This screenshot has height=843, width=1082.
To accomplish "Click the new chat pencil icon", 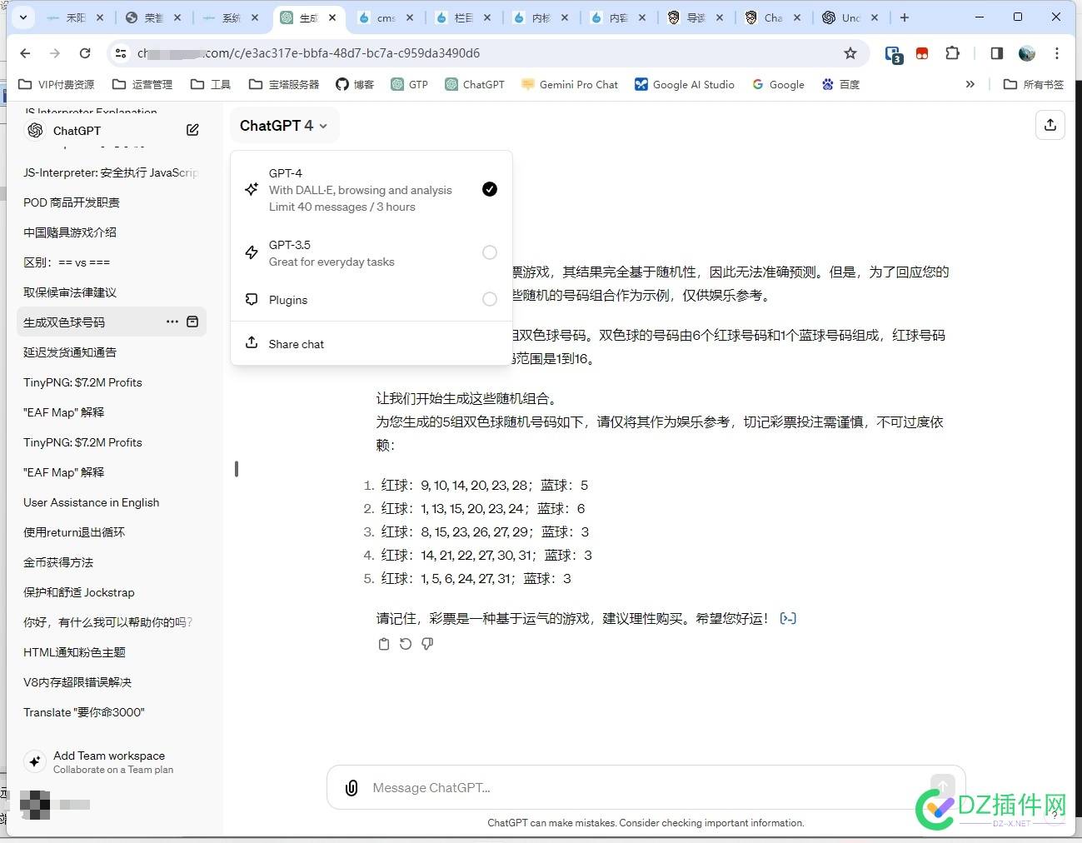I will pyautogui.click(x=192, y=130).
